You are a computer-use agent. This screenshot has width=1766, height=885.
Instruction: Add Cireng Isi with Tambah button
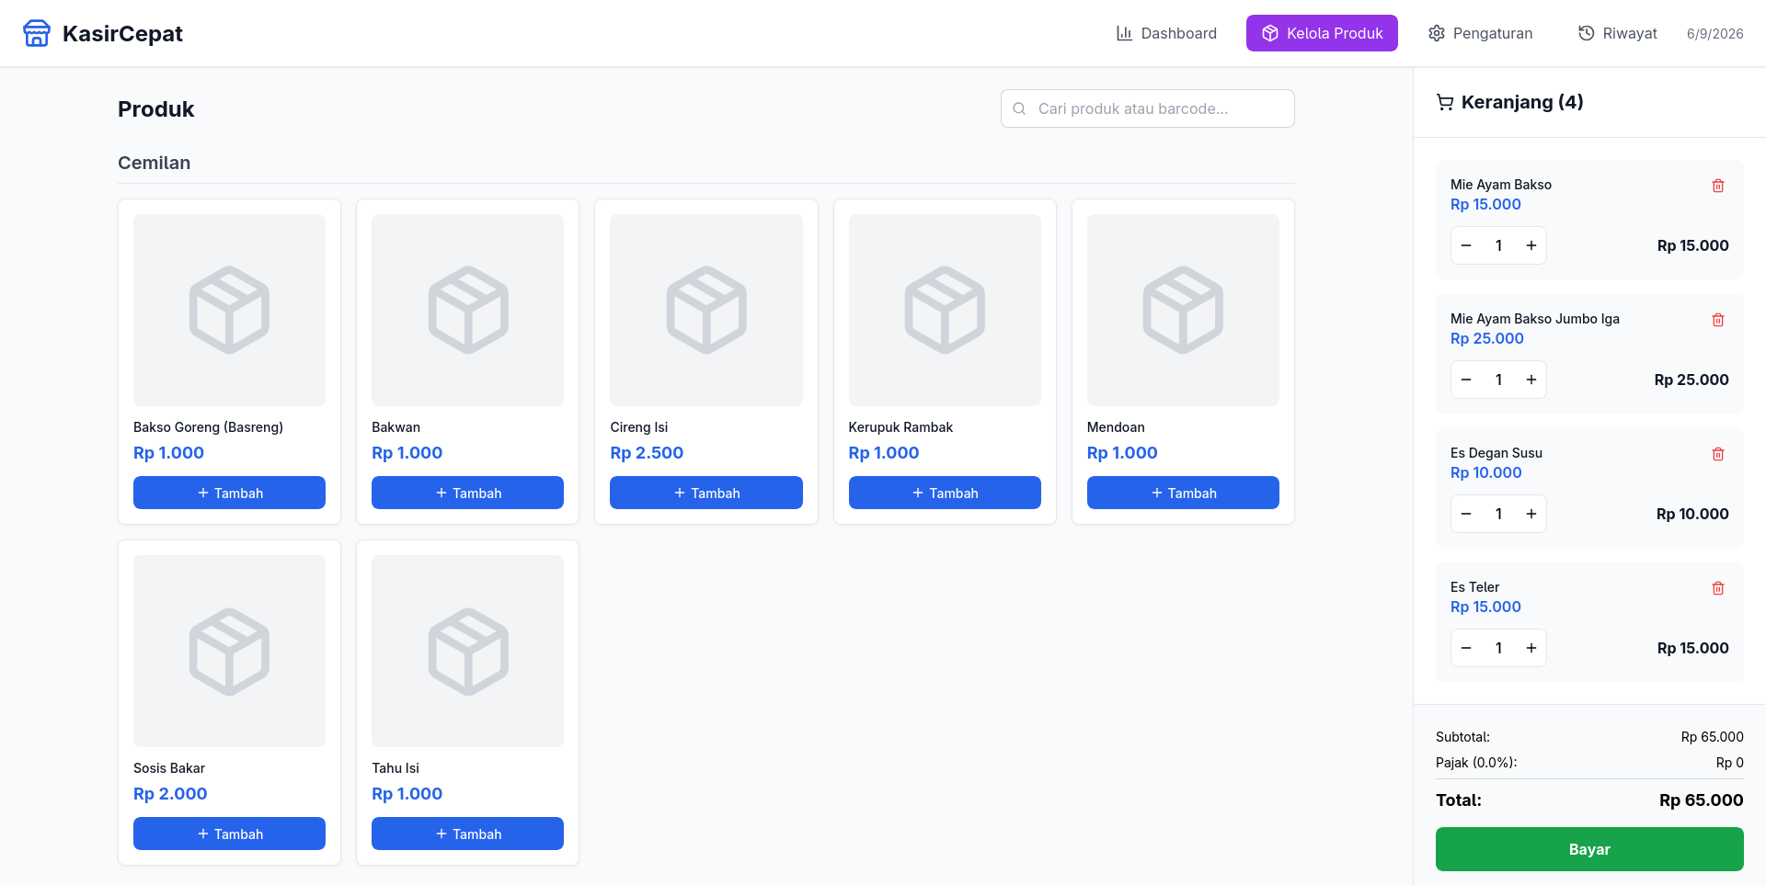[x=706, y=493]
